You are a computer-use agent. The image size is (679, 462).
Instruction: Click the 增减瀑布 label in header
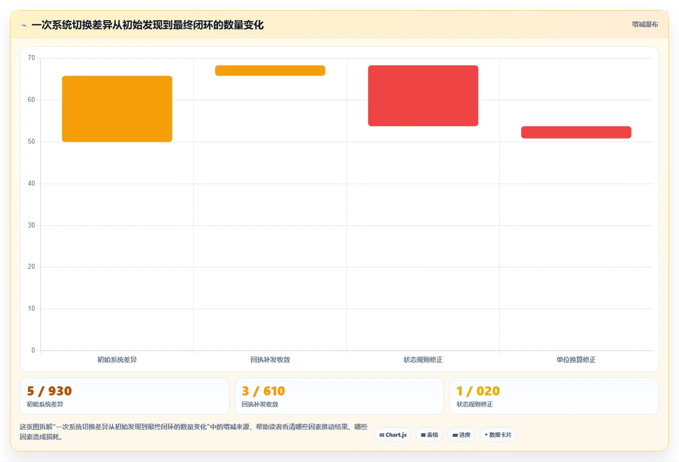tap(645, 24)
